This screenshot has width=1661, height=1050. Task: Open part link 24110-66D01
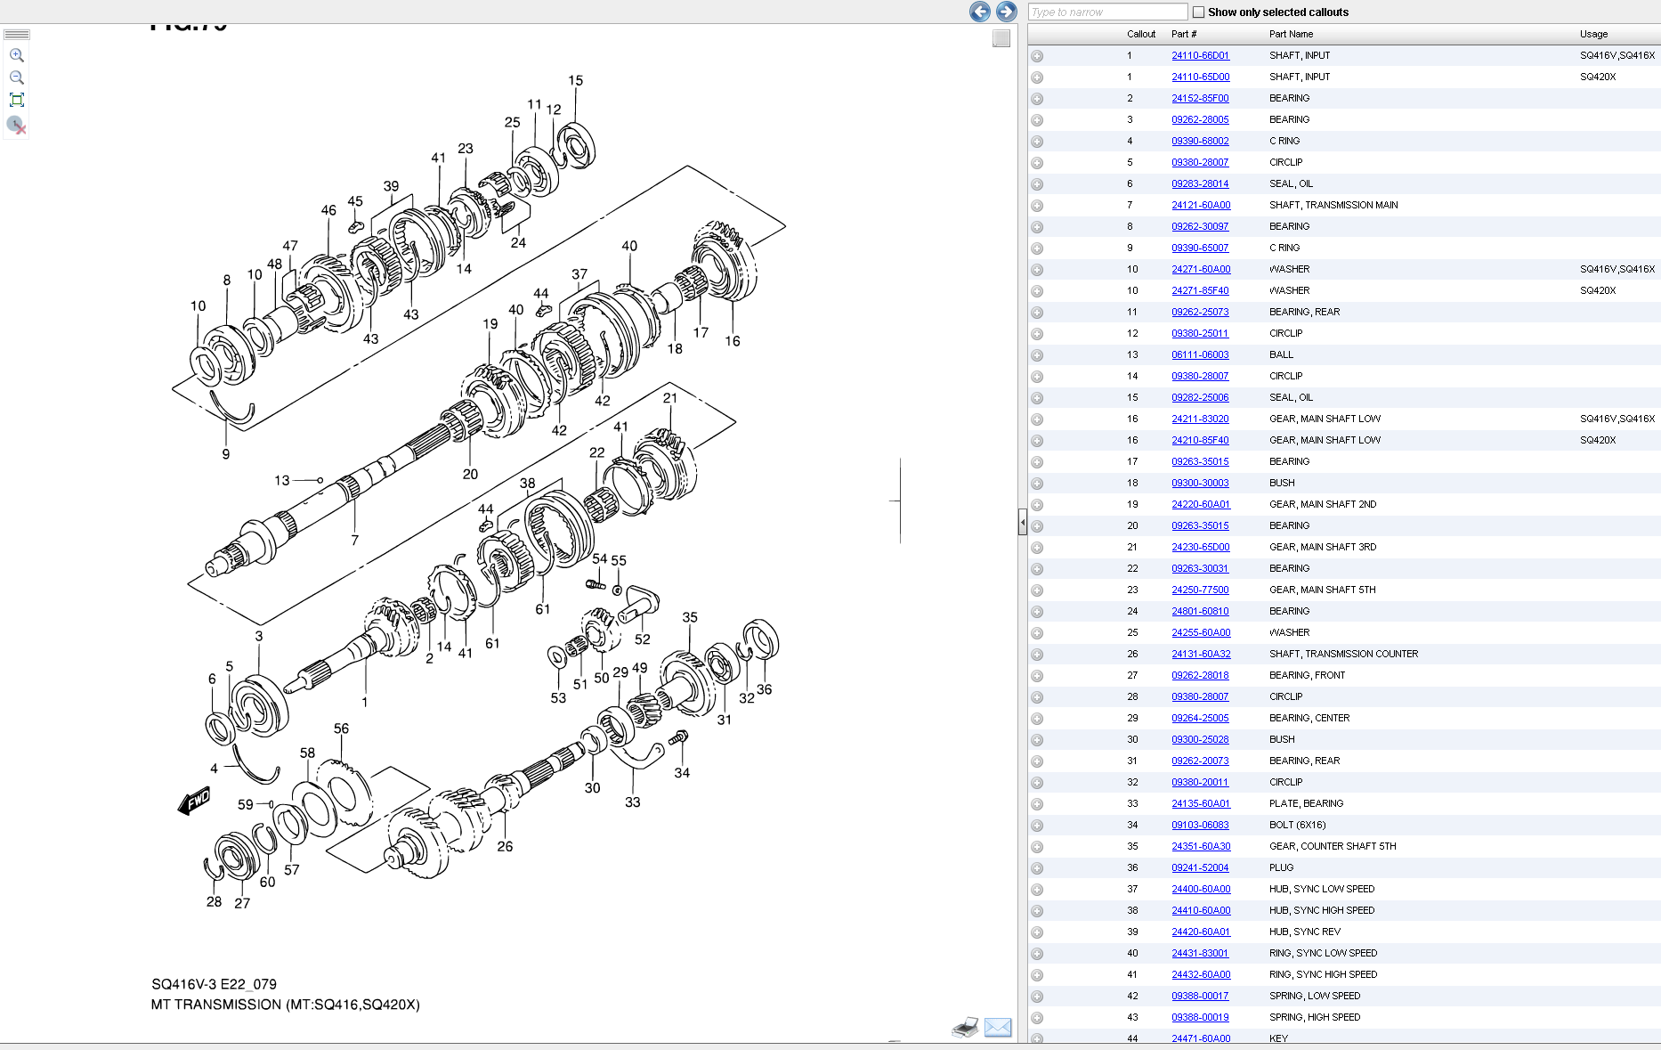1200,55
